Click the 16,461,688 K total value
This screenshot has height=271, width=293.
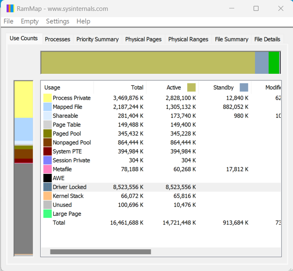[x=127, y=223]
